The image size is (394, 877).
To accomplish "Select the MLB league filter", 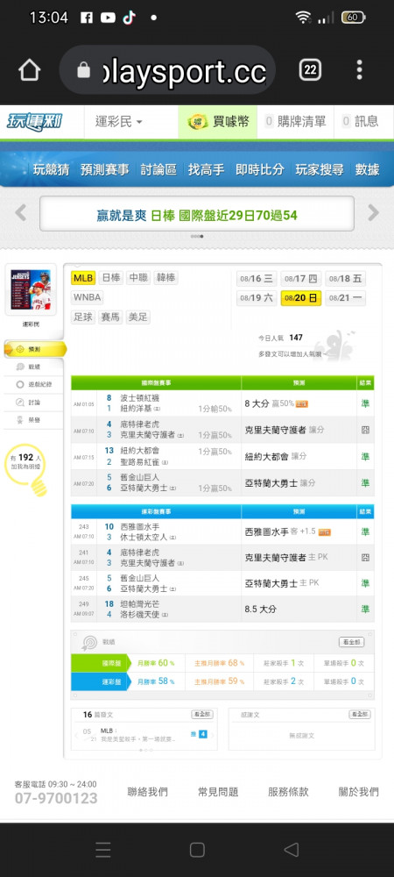I will point(84,278).
